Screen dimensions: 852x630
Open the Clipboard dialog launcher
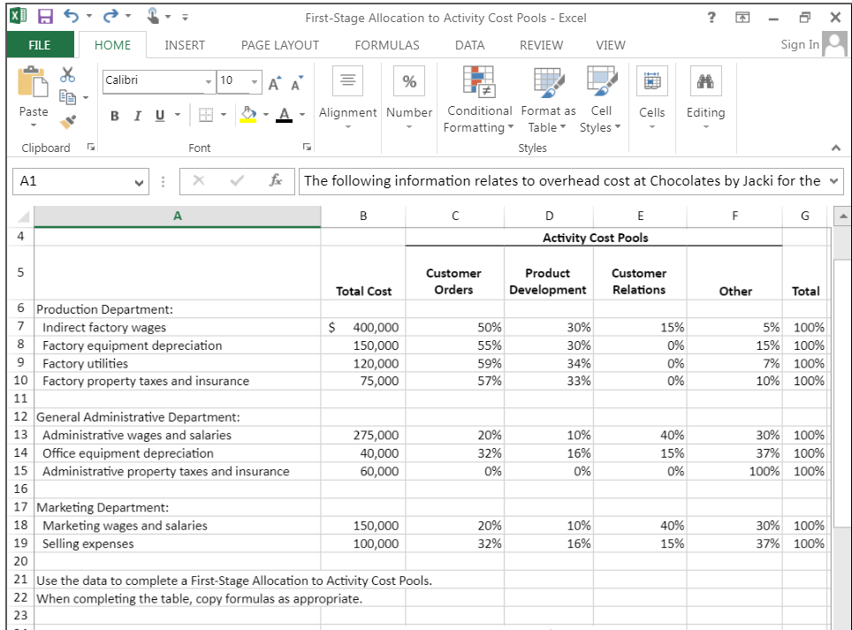[x=90, y=148]
